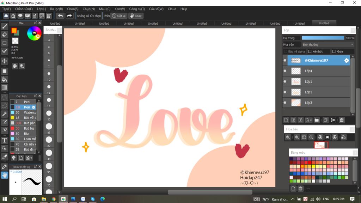
Task: Open the Cloud menu
Action: [x=172, y=9]
